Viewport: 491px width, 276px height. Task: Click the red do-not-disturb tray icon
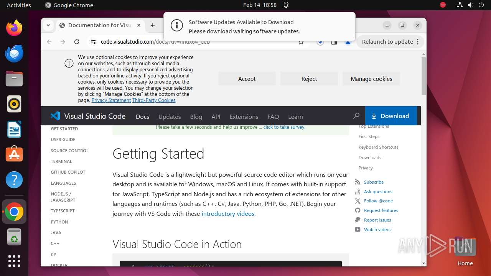pyautogui.click(x=443, y=5)
